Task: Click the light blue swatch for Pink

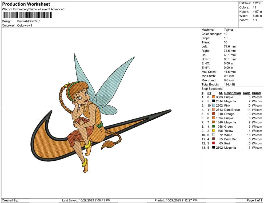Action: pyautogui.click(x=214, y=105)
